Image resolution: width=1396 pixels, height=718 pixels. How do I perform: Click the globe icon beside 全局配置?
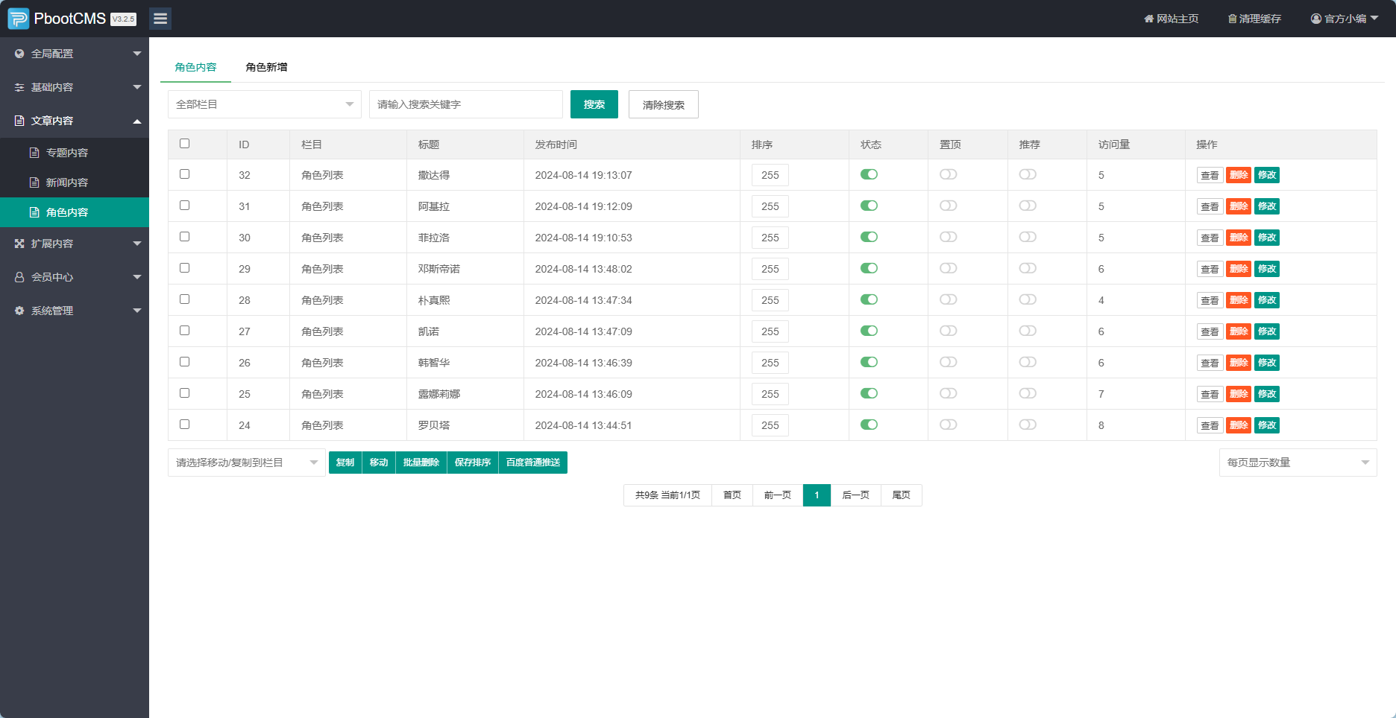coord(19,54)
